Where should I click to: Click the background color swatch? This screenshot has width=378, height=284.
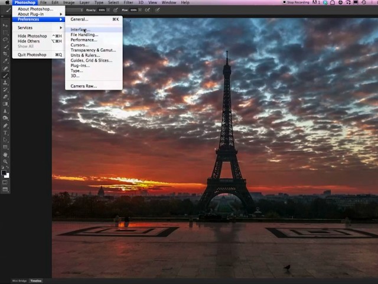(7, 176)
